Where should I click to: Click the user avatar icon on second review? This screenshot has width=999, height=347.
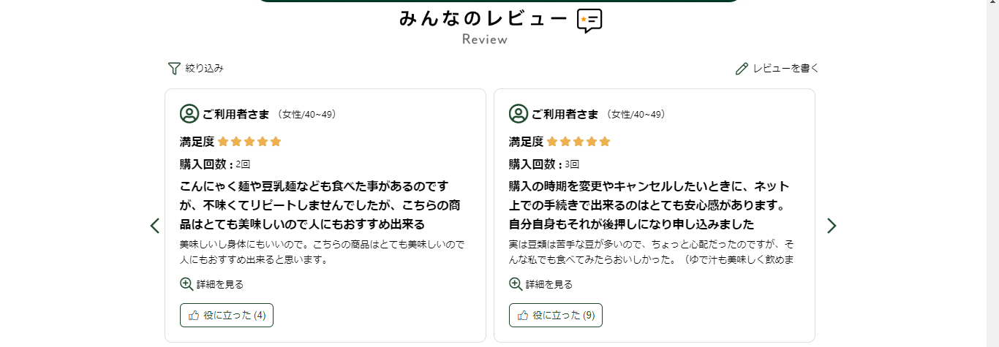click(x=519, y=114)
